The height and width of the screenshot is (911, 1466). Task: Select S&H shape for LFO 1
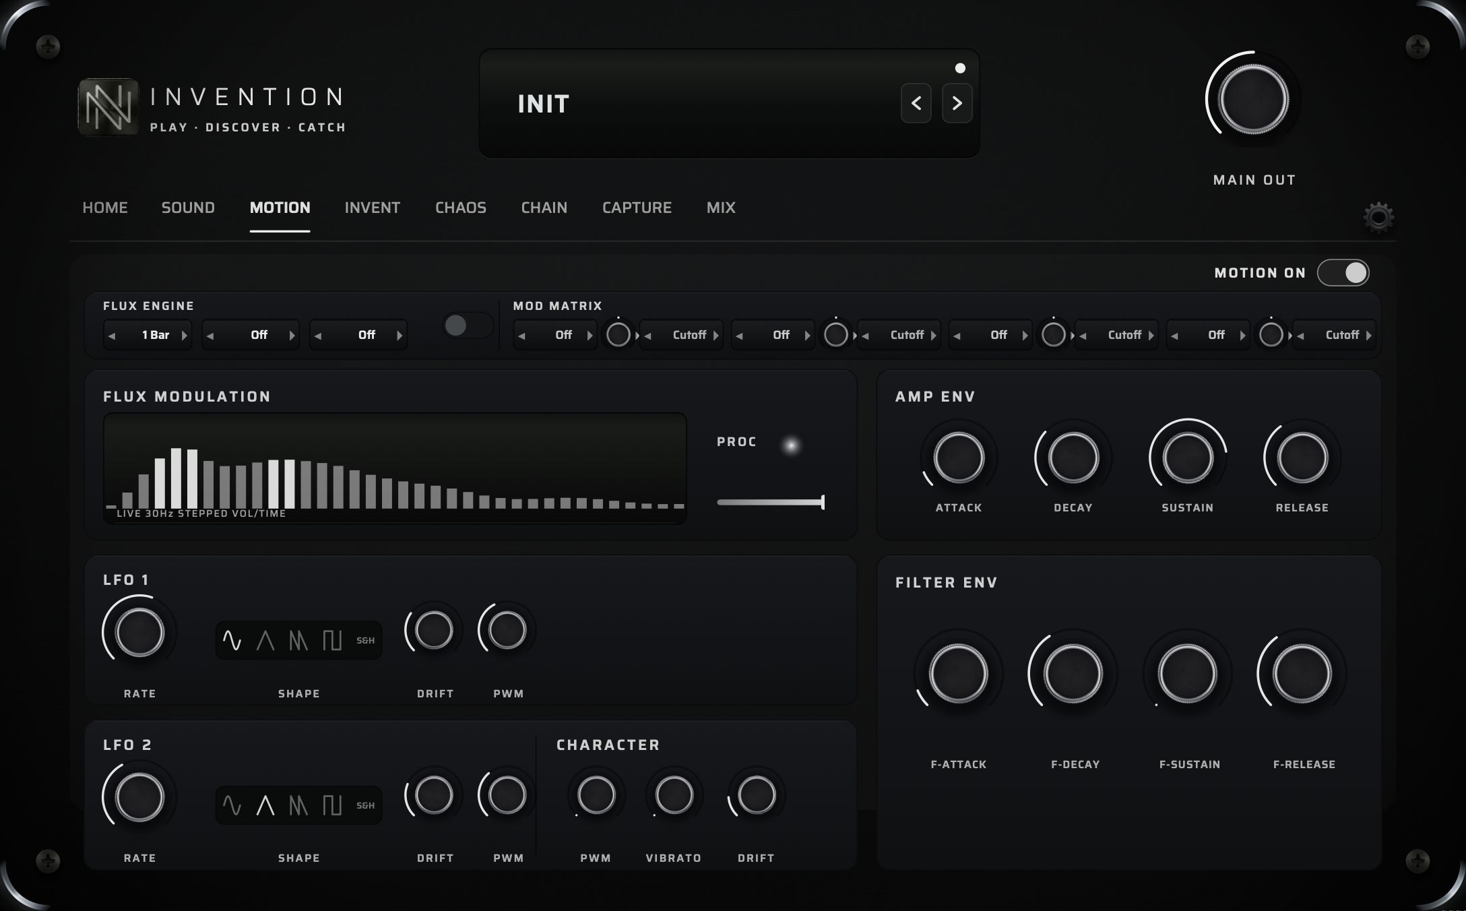[x=365, y=640]
